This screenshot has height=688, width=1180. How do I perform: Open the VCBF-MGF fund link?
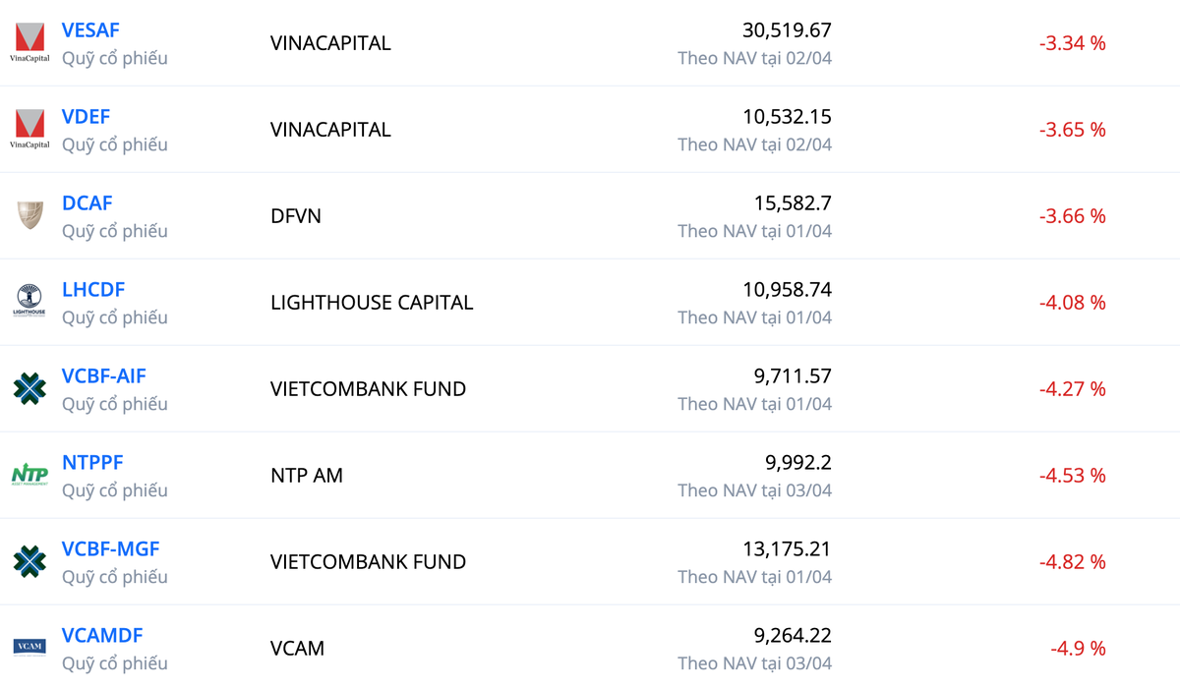(110, 549)
